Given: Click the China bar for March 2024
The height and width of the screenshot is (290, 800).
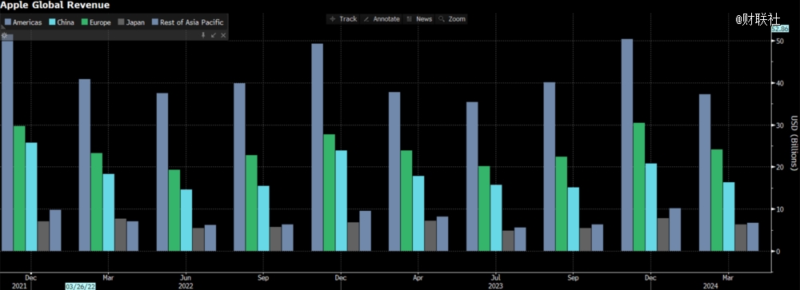Looking at the screenshot, I should pyautogui.click(x=729, y=216).
